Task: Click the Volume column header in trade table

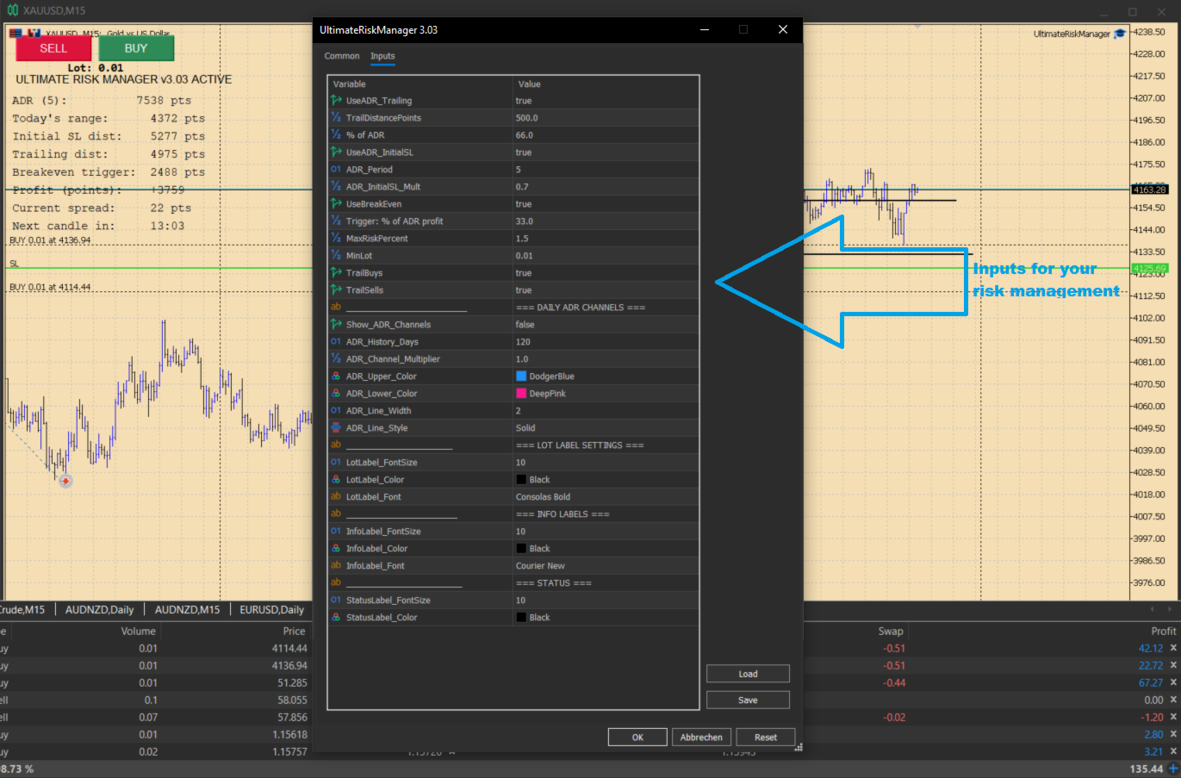Action: pos(138,632)
